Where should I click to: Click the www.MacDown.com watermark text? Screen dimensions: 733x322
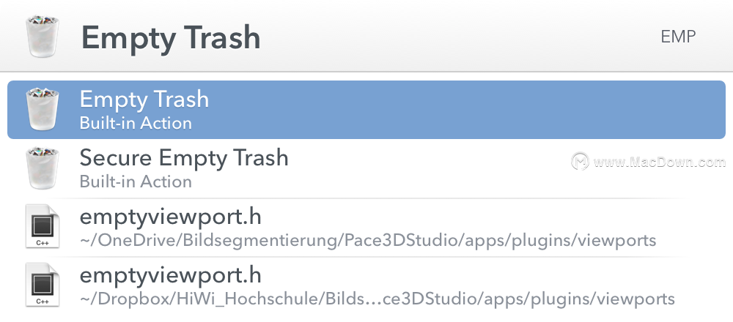pyautogui.click(x=660, y=162)
